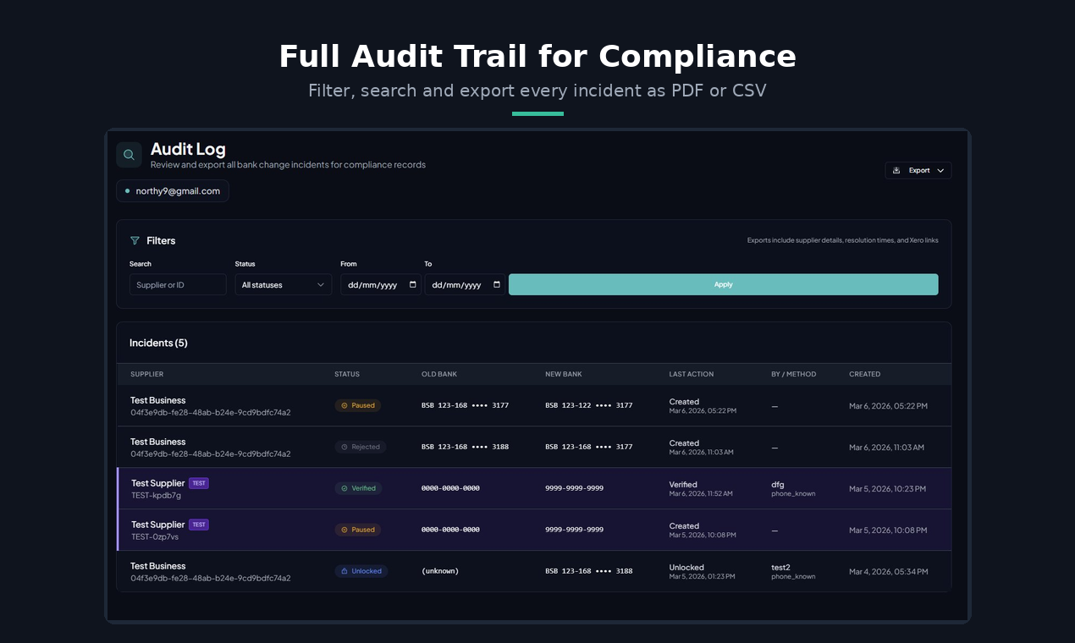Image resolution: width=1075 pixels, height=643 pixels.
Task: Select the Unlocked status badge
Action: (x=361, y=571)
